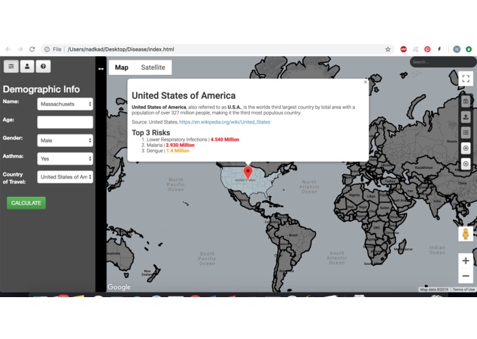The width and height of the screenshot is (477, 339).
Task: Bookmark the page with the star icon
Action: click(x=388, y=49)
